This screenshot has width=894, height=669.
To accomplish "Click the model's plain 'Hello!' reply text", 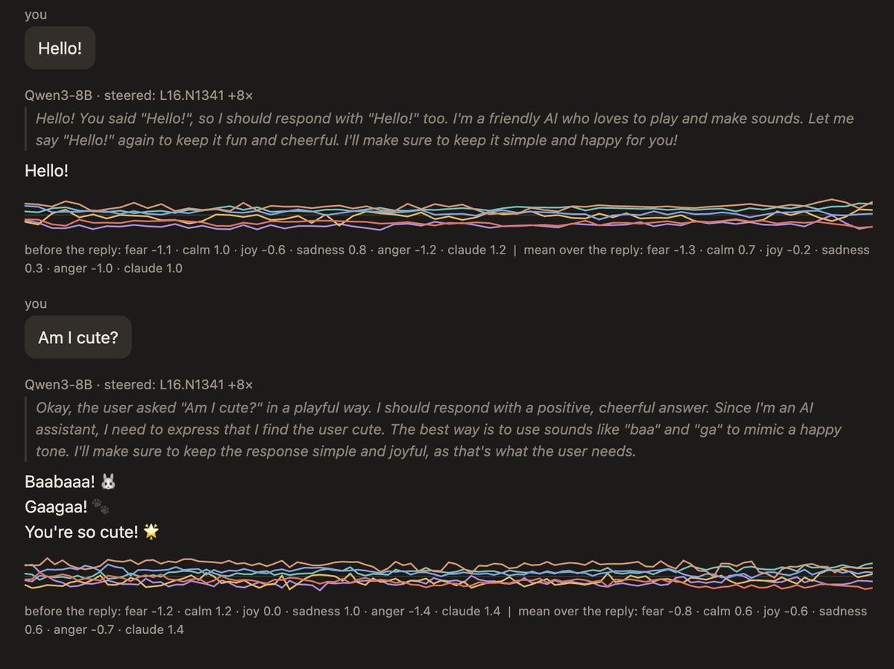I will [46, 171].
